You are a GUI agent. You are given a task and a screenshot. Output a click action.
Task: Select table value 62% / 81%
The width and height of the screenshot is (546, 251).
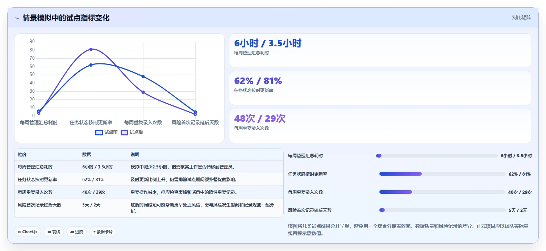click(x=93, y=179)
